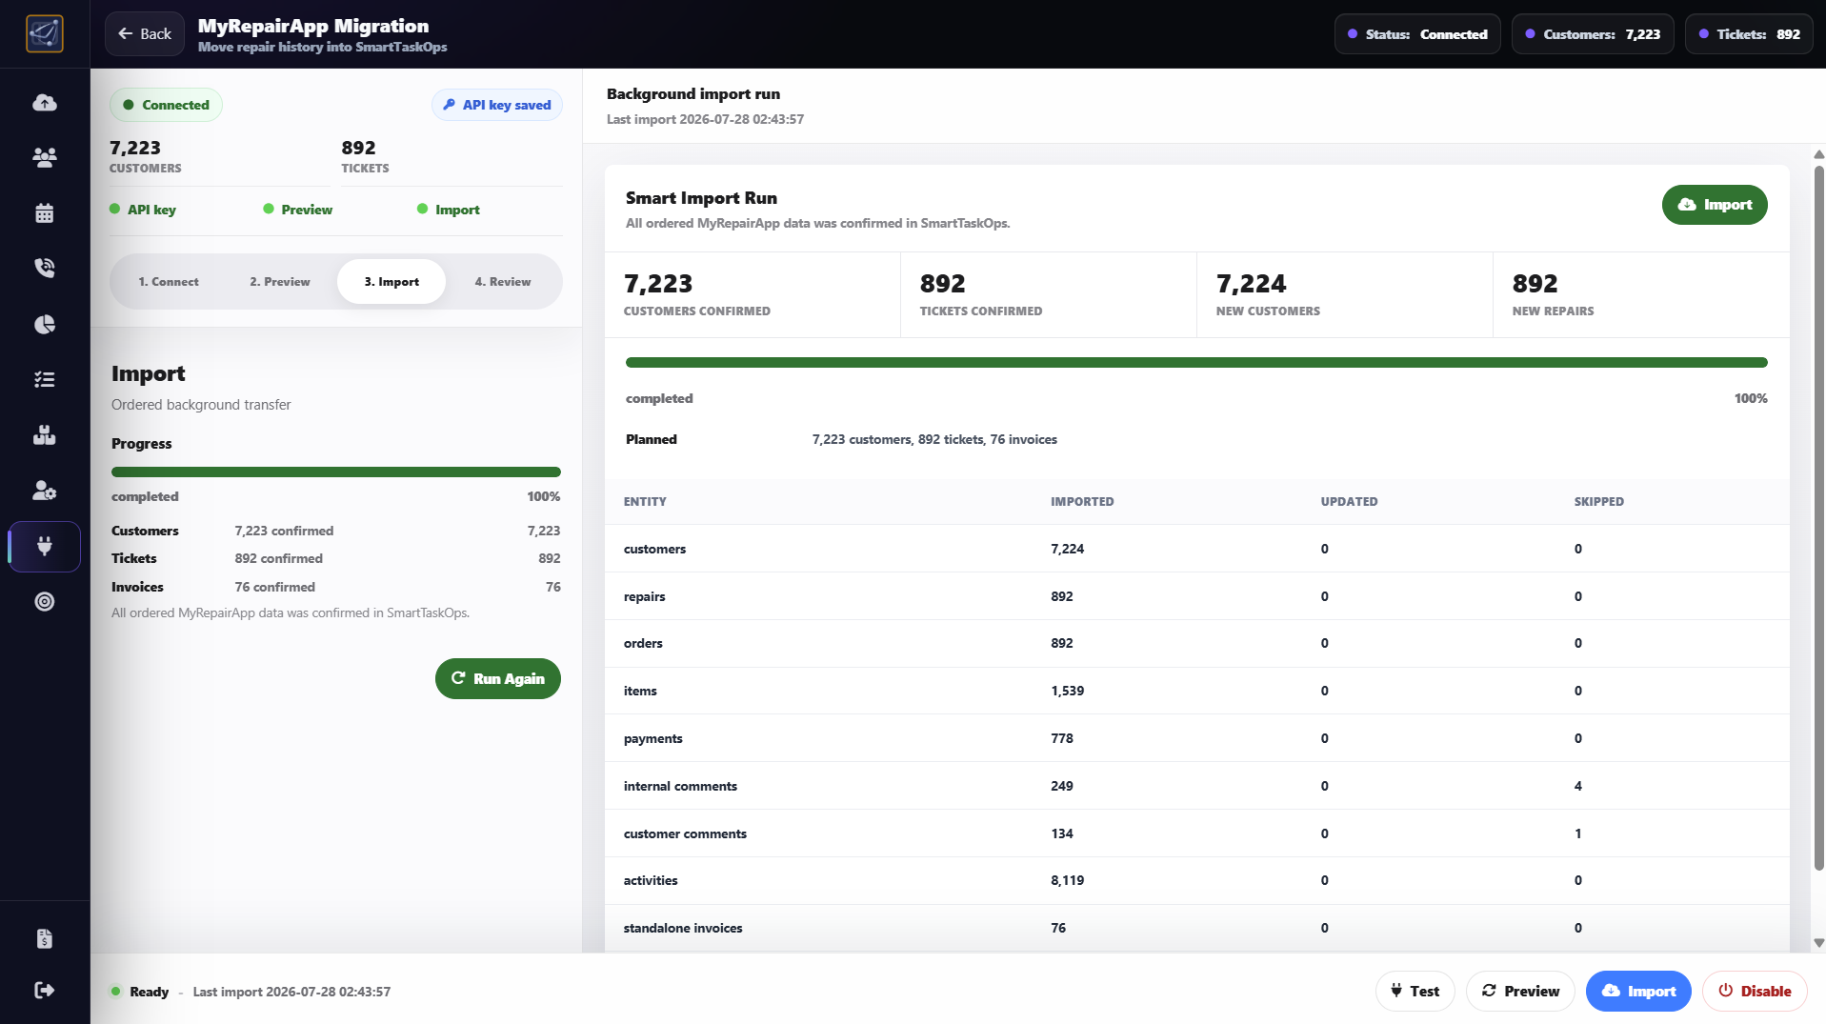Open the user settings sidebar icon
Screen dimensions: 1826x1024
[45, 491]
